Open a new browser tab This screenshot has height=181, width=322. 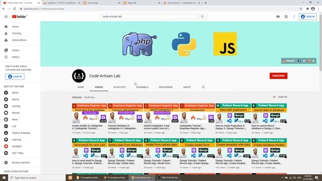point(205,3)
